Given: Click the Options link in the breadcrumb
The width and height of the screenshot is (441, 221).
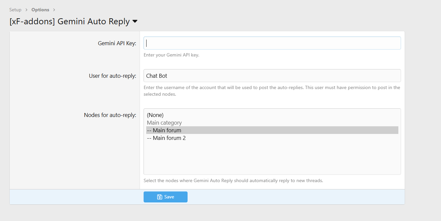Looking at the screenshot, I should [40, 10].
